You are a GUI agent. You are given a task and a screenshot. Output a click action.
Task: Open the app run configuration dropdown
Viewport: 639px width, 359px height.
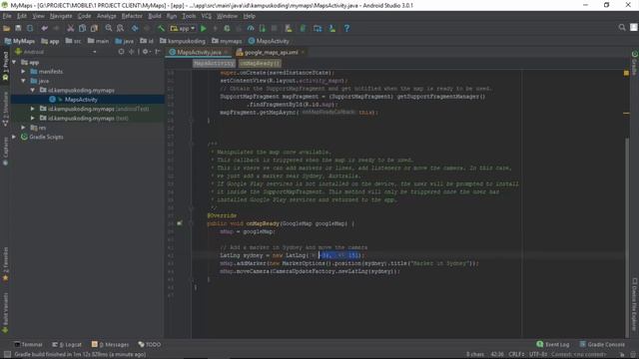[183, 28]
